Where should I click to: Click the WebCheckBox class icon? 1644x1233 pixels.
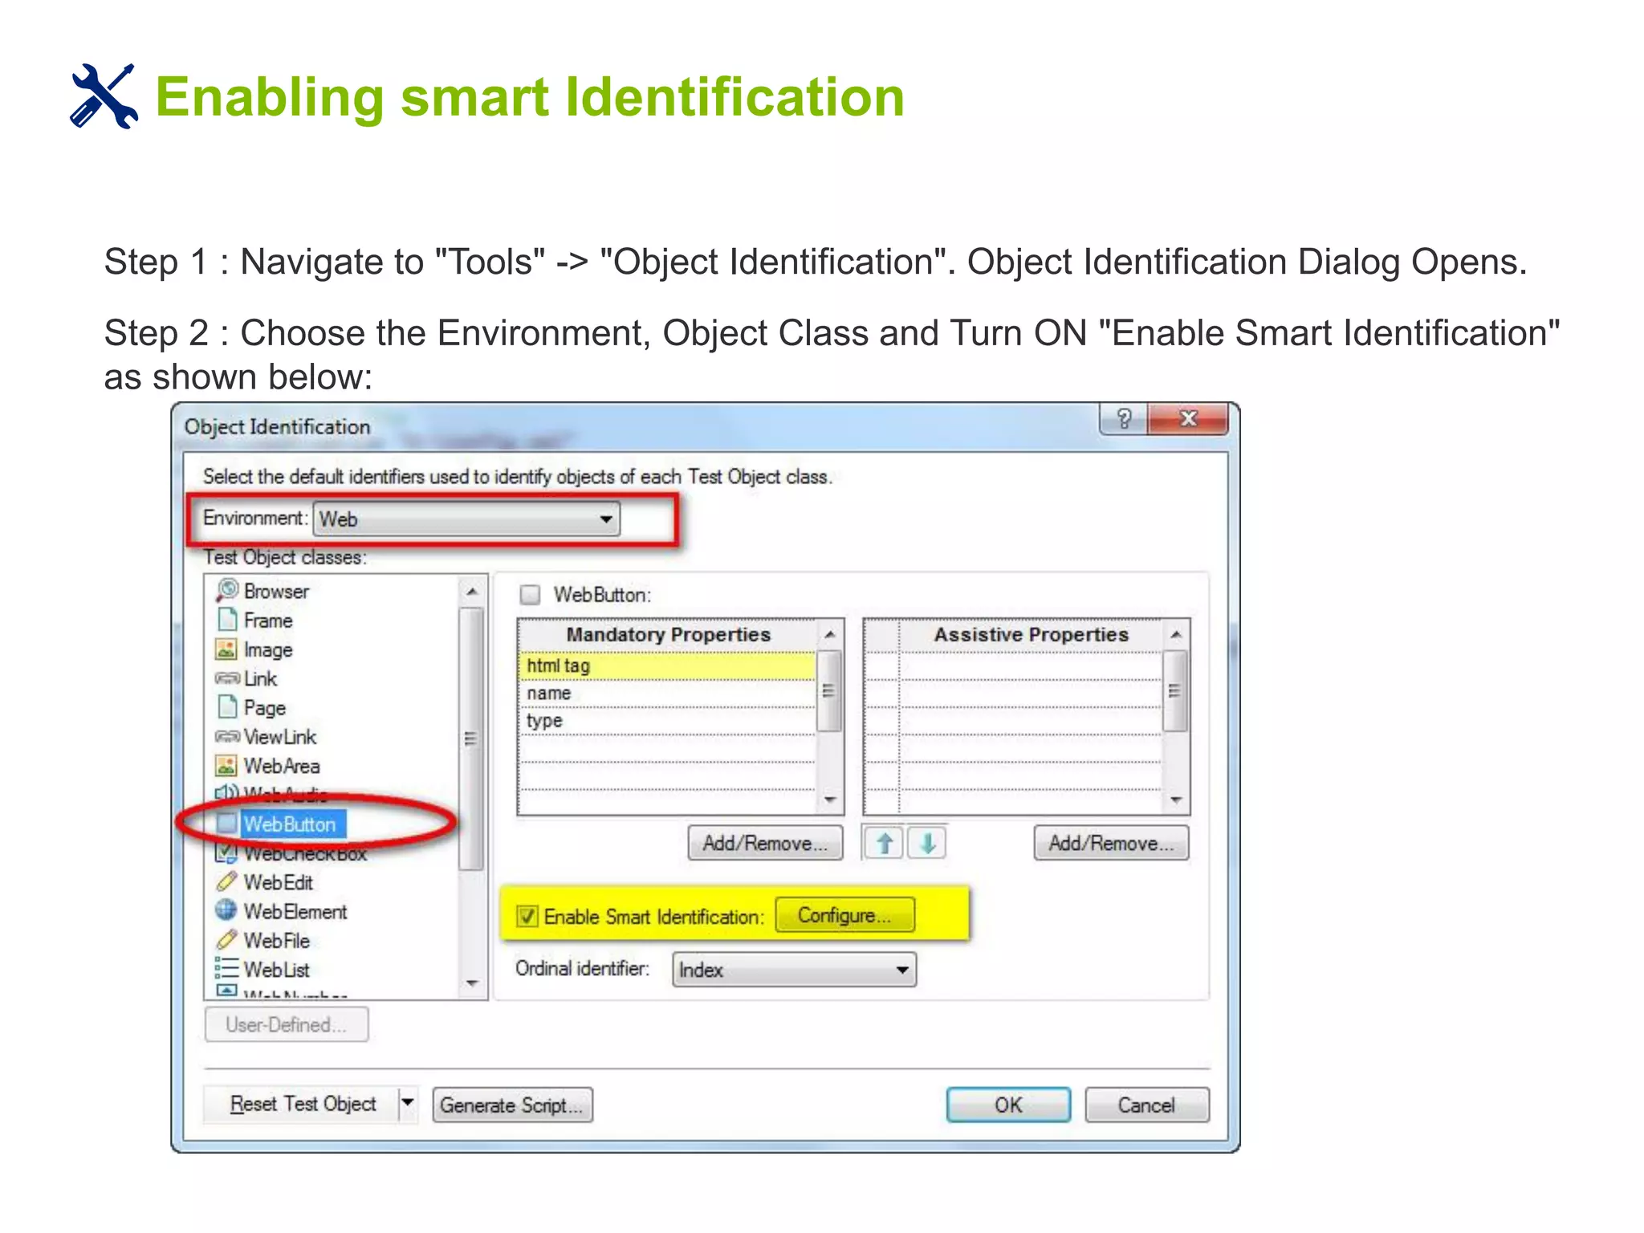click(x=227, y=853)
